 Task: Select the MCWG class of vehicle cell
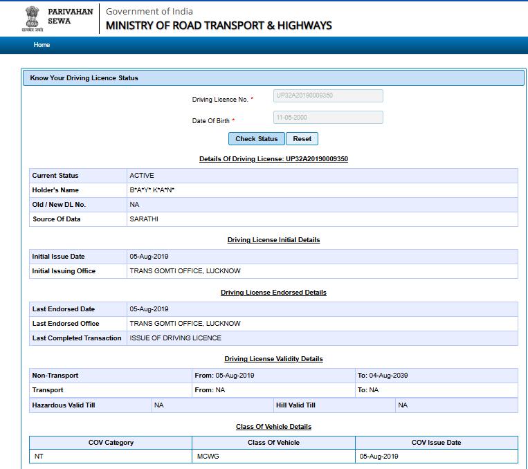coord(208,457)
